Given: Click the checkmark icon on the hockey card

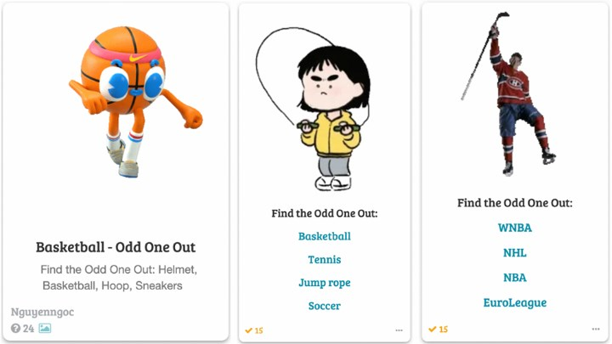Looking at the screenshot, I should click(x=432, y=329).
